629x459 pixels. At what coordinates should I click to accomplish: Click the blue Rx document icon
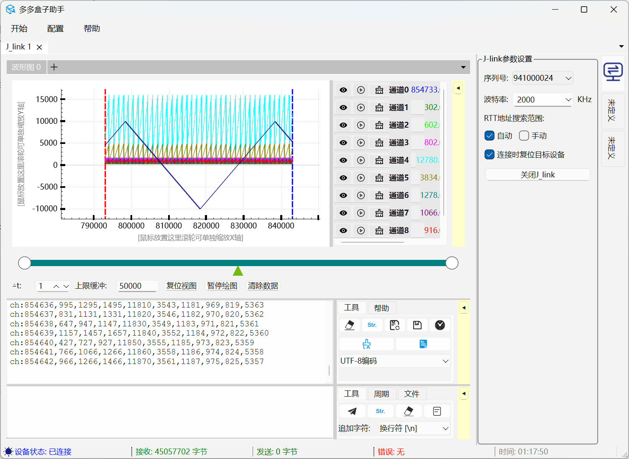pos(423,344)
